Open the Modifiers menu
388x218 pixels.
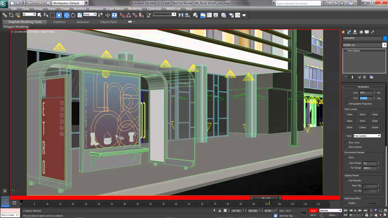click(80, 9)
